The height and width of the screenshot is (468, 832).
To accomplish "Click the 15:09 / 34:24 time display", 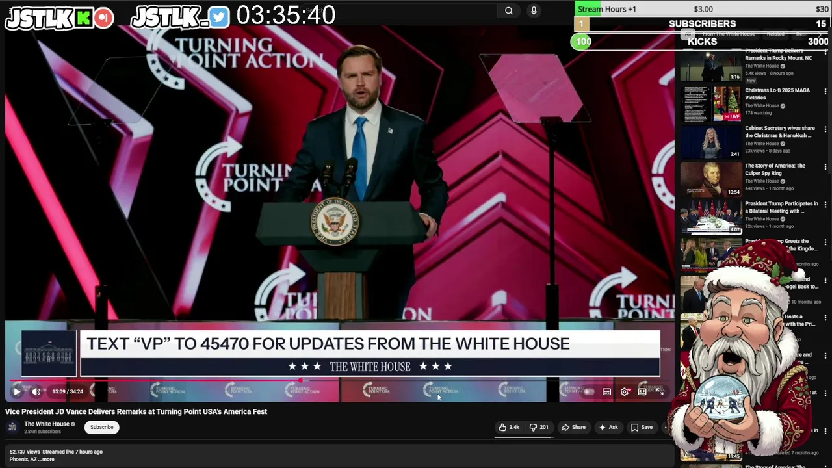I will tap(68, 391).
